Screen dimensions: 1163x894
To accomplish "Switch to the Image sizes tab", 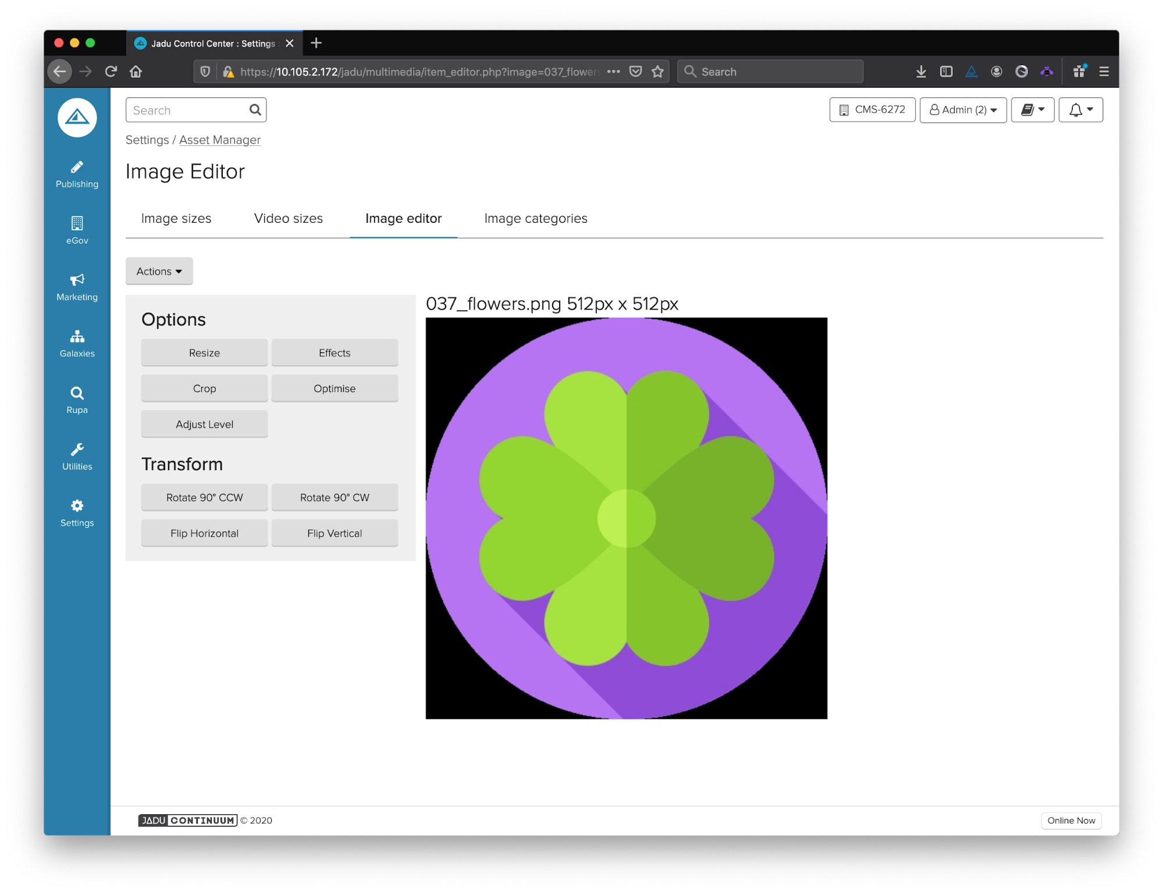I will pyautogui.click(x=176, y=219).
